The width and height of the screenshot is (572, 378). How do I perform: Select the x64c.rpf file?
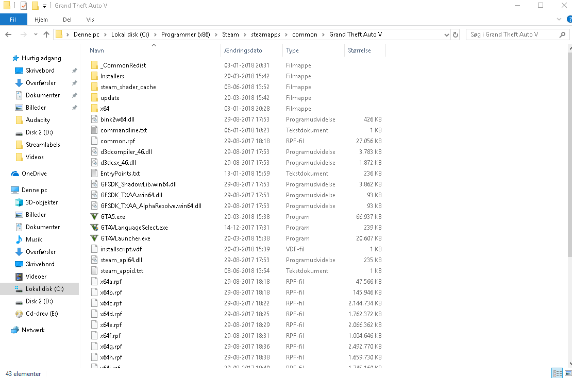click(x=111, y=303)
